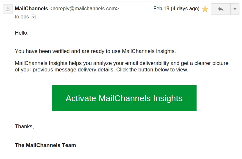The height and width of the screenshot is (159, 242).
Task: Click 'Click the button below to view' sentence
Action: 152,69
